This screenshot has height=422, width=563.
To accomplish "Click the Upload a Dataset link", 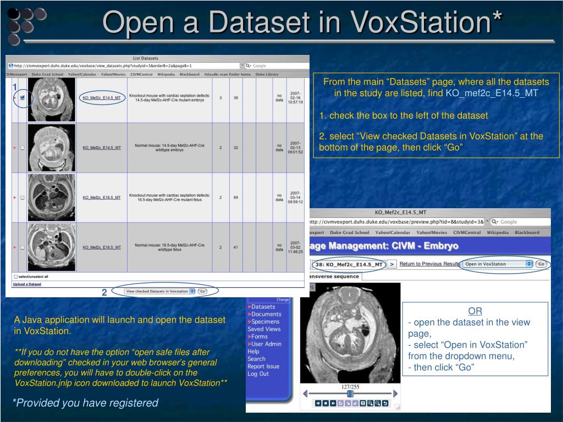I will pos(27,284).
